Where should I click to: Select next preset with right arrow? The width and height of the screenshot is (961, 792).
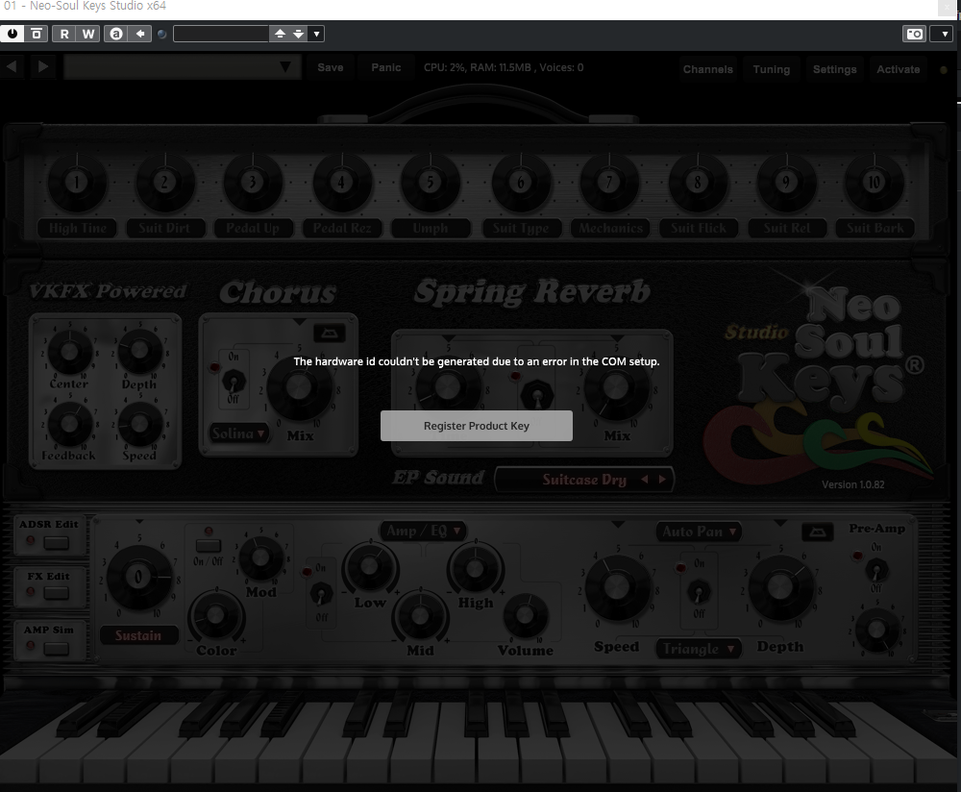pos(43,66)
